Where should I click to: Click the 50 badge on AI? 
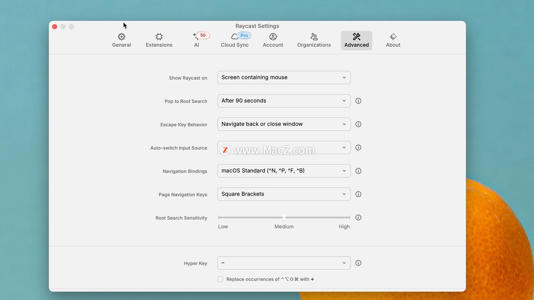point(203,35)
